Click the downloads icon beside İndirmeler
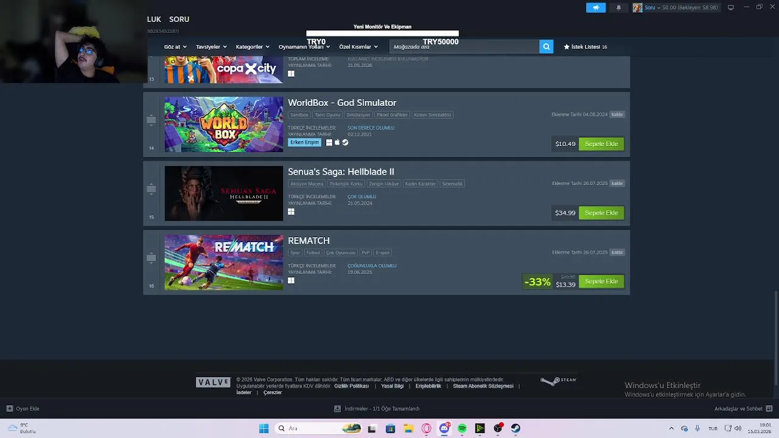This screenshot has height=438, width=779. point(337,409)
